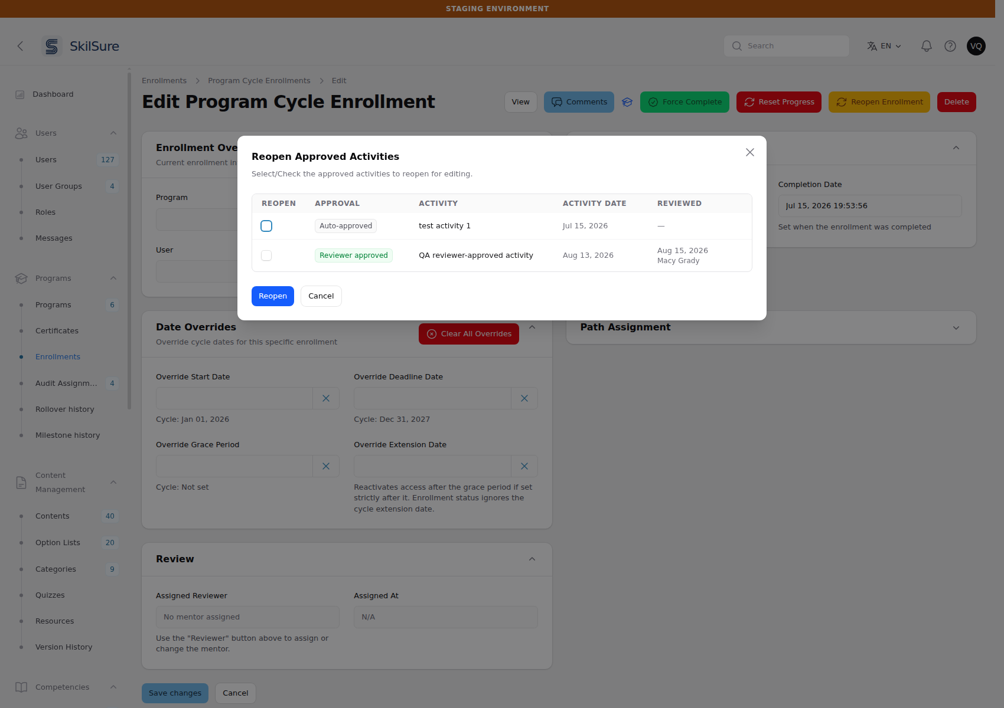Close the Reopen Approved Activities dialog
This screenshot has width=1004, height=708.
pos(750,152)
